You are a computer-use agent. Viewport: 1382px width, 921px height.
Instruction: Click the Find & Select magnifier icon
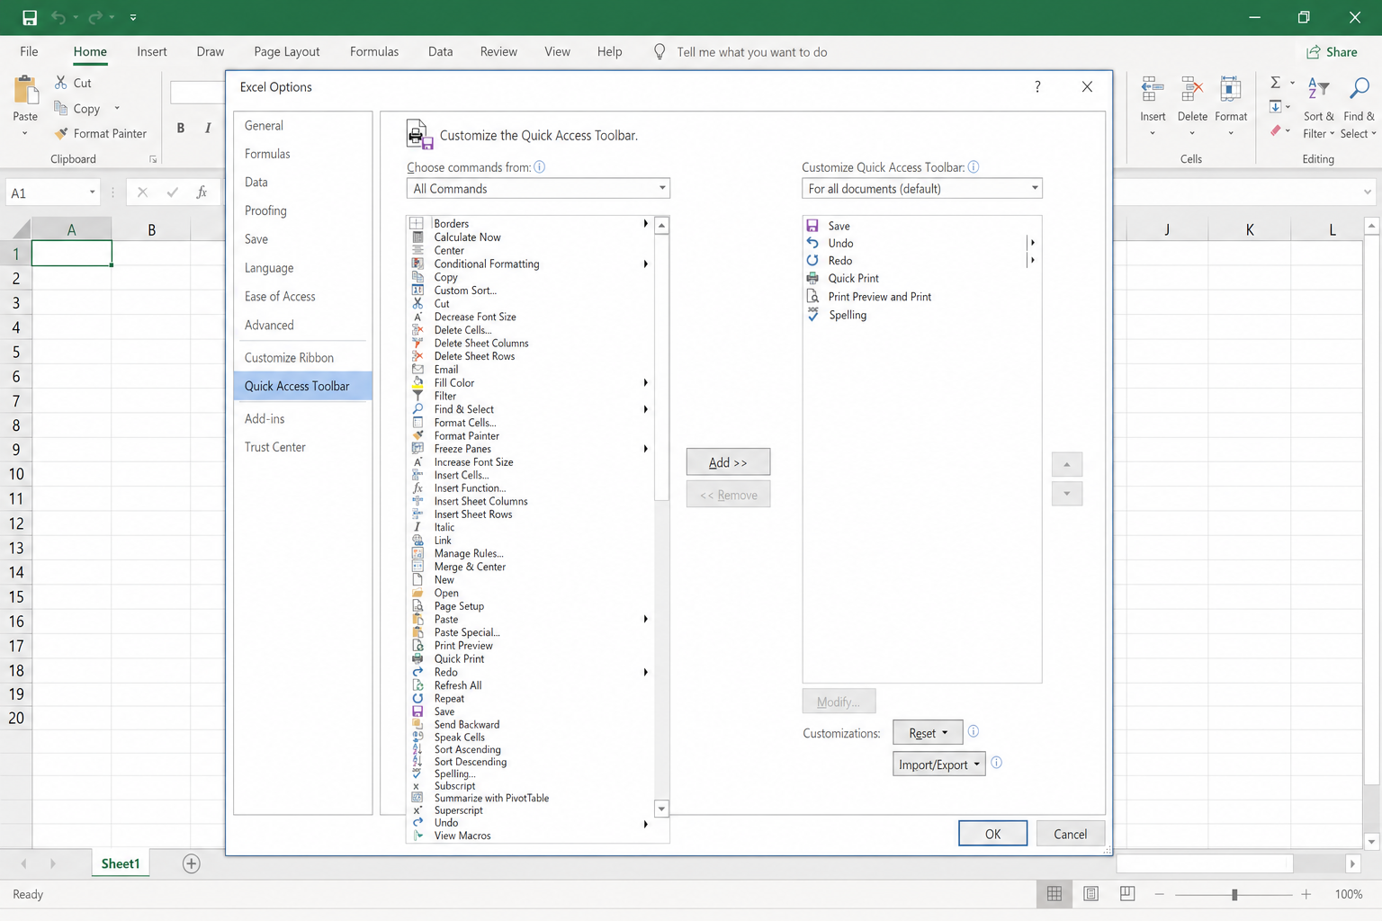[x=1359, y=88]
